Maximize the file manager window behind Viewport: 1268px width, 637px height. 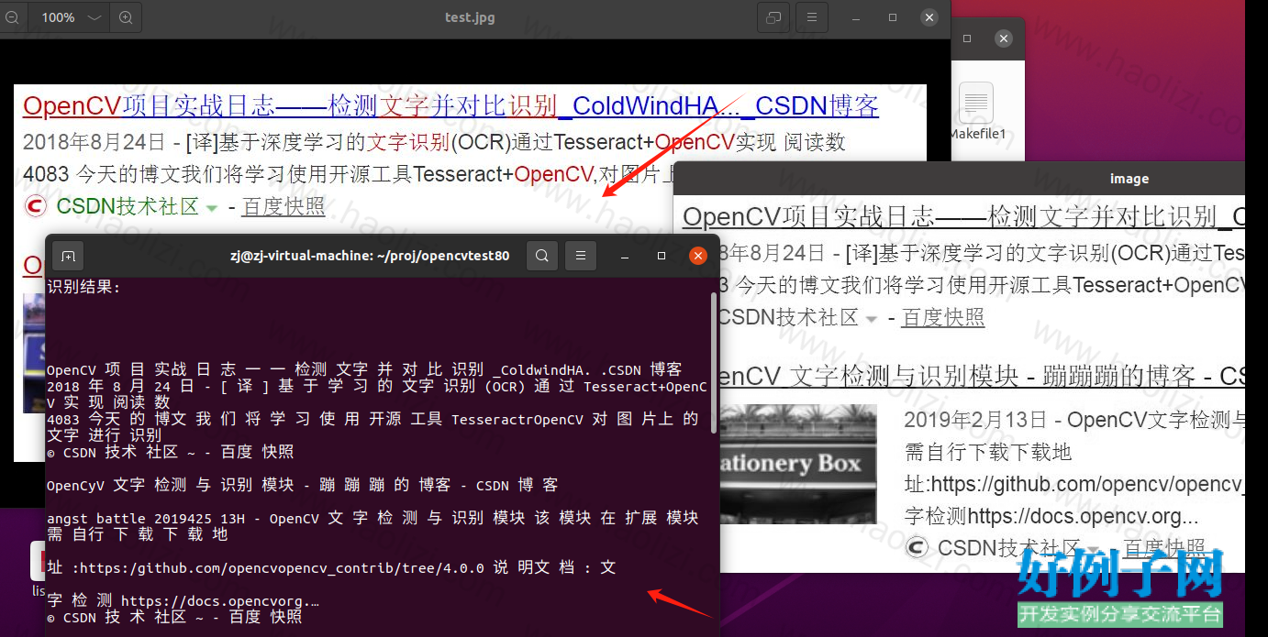pyautogui.click(x=967, y=38)
